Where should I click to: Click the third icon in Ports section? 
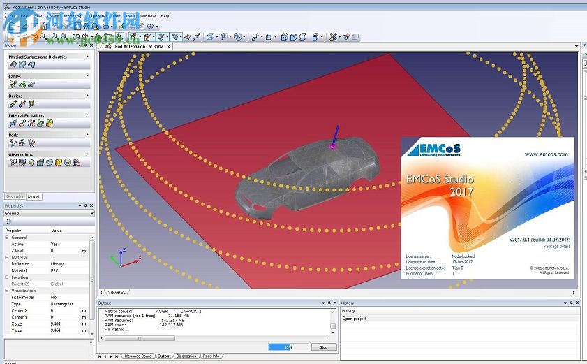click(x=31, y=143)
